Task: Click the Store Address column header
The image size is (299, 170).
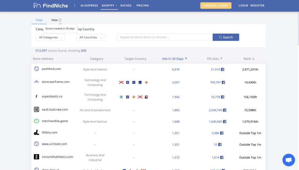Action: point(43,59)
